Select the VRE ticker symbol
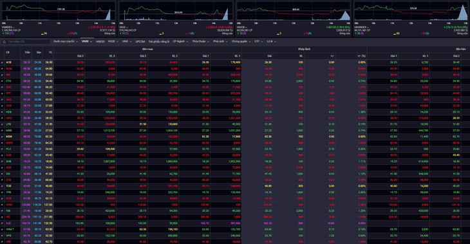 tap(8, 241)
